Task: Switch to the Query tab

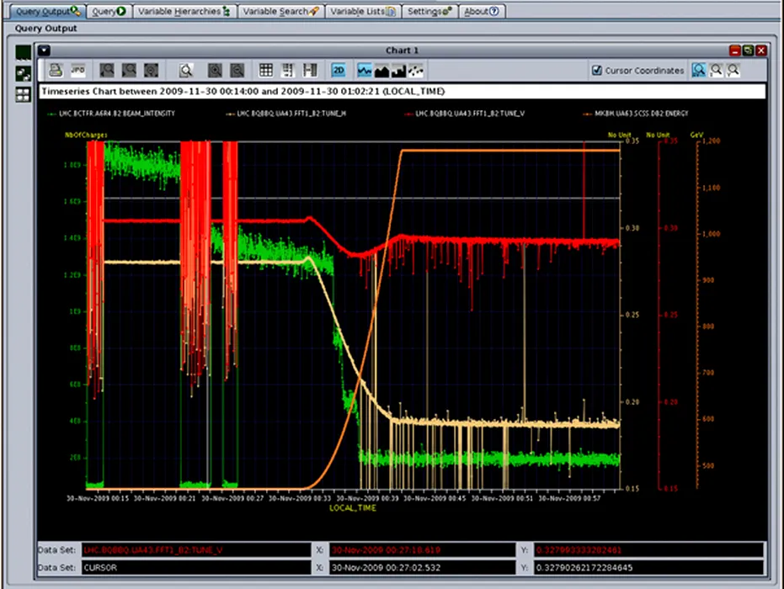Action: click(x=109, y=11)
